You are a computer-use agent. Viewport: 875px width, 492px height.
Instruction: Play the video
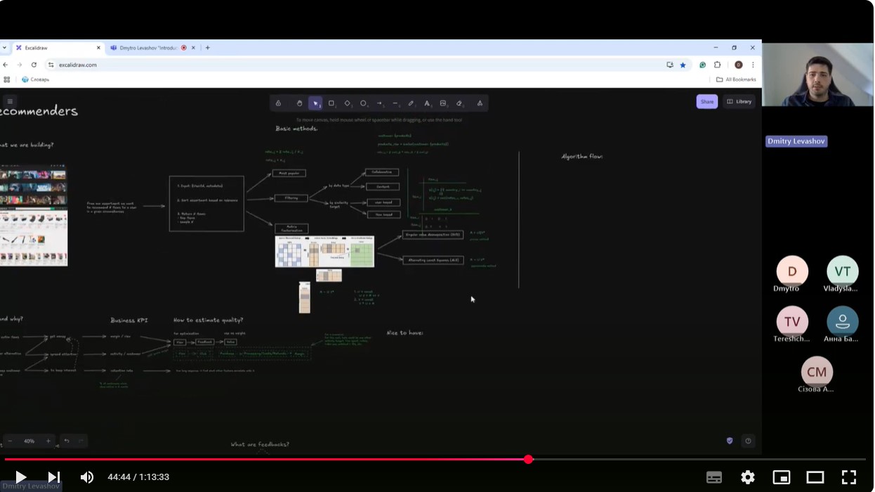click(21, 477)
